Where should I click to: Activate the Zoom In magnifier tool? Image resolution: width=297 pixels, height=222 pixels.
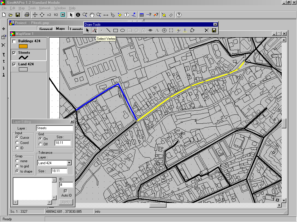(85, 15)
